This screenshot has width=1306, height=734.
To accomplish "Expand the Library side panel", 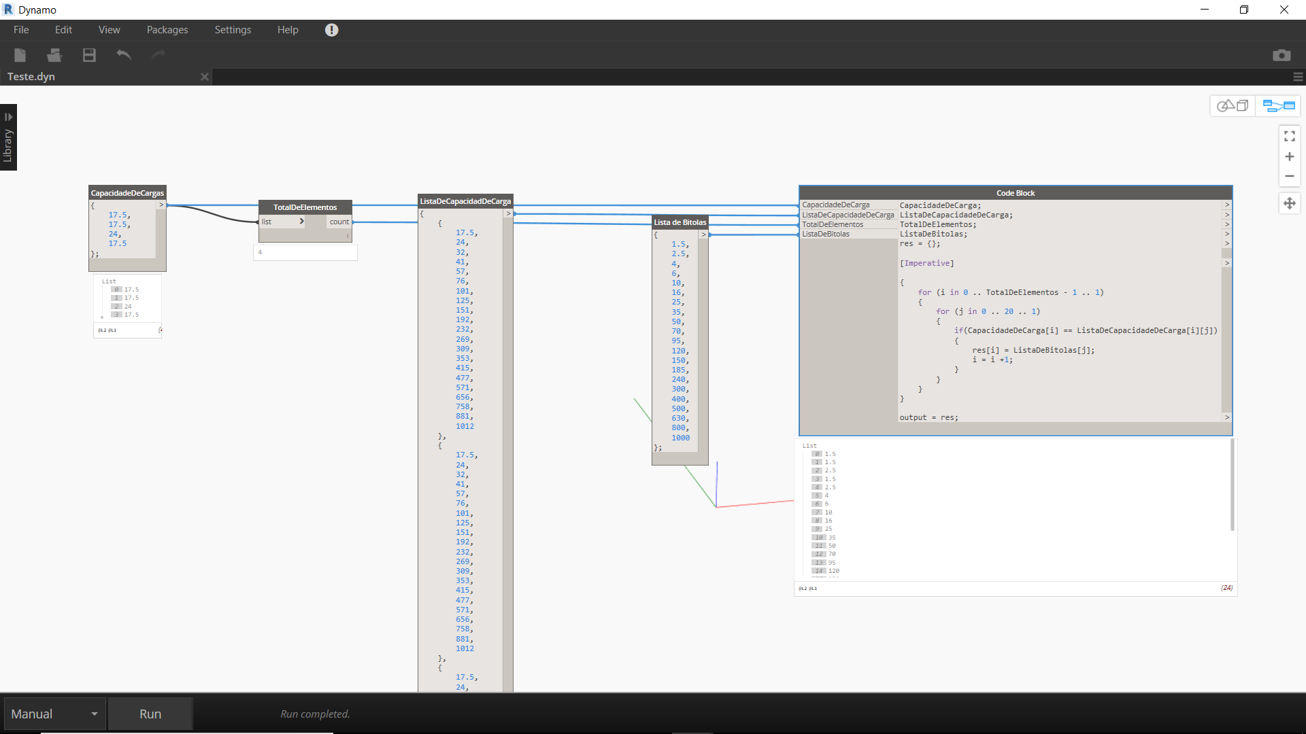I will click(x=8, y=137).
